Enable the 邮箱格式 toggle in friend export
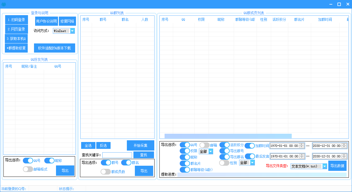352x192 pixels. 28,169
